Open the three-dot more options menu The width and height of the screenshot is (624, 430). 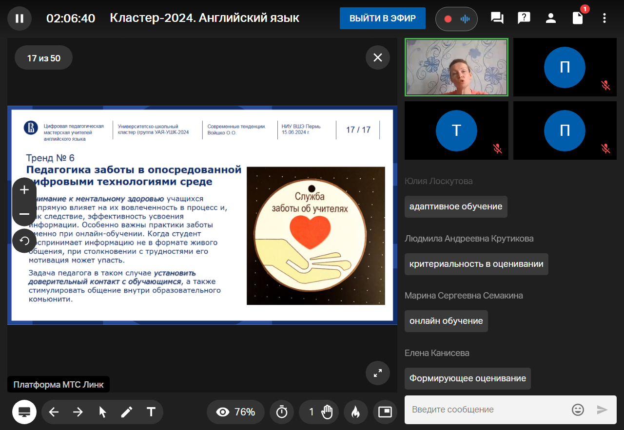pos(604,19)
